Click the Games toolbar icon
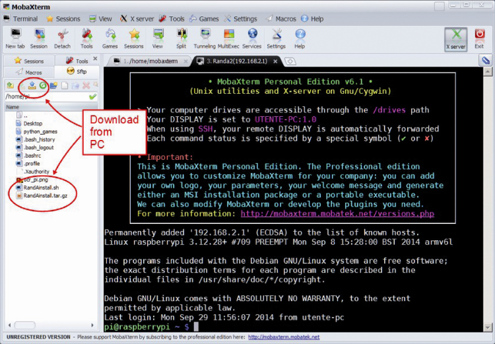Screen dimensions: 495x344 (110, 38)
